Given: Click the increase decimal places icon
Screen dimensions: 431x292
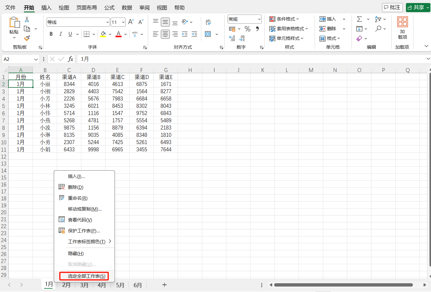Looking at the screenshot, I should (x=232, y=38).
